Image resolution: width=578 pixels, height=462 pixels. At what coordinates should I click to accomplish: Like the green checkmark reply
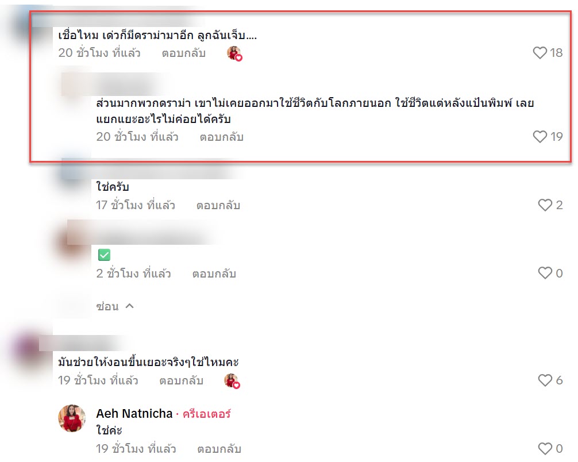point(545,273)
